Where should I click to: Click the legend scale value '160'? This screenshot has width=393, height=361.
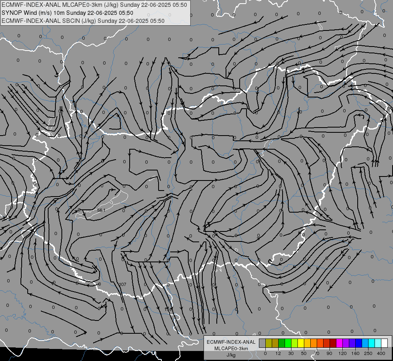point(355,353)
